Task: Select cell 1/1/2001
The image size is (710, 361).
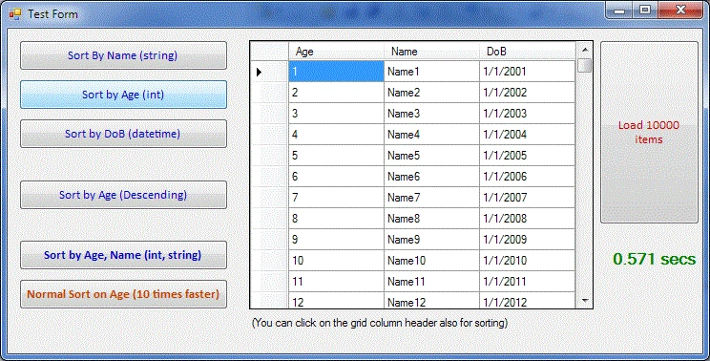Action: click(x=527, y=72)
